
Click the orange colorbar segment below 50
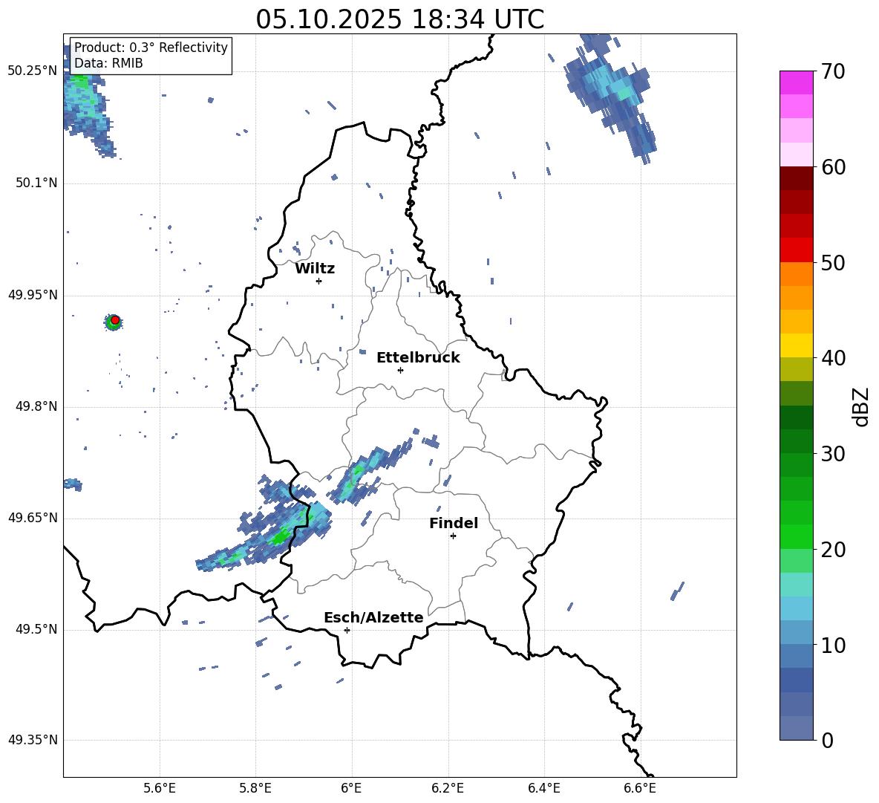pyautogui.click(x=796, y=274)
